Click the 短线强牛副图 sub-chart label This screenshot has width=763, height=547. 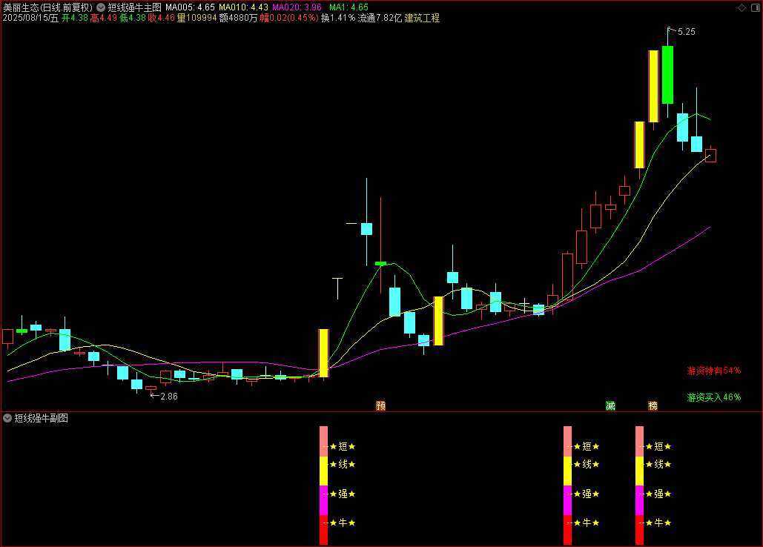pyautogui.click(x=41, y=418)
